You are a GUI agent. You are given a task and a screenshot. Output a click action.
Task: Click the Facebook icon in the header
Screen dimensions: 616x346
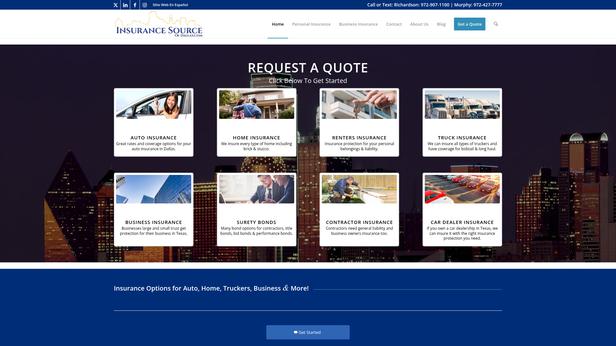[x=135, y=5]
